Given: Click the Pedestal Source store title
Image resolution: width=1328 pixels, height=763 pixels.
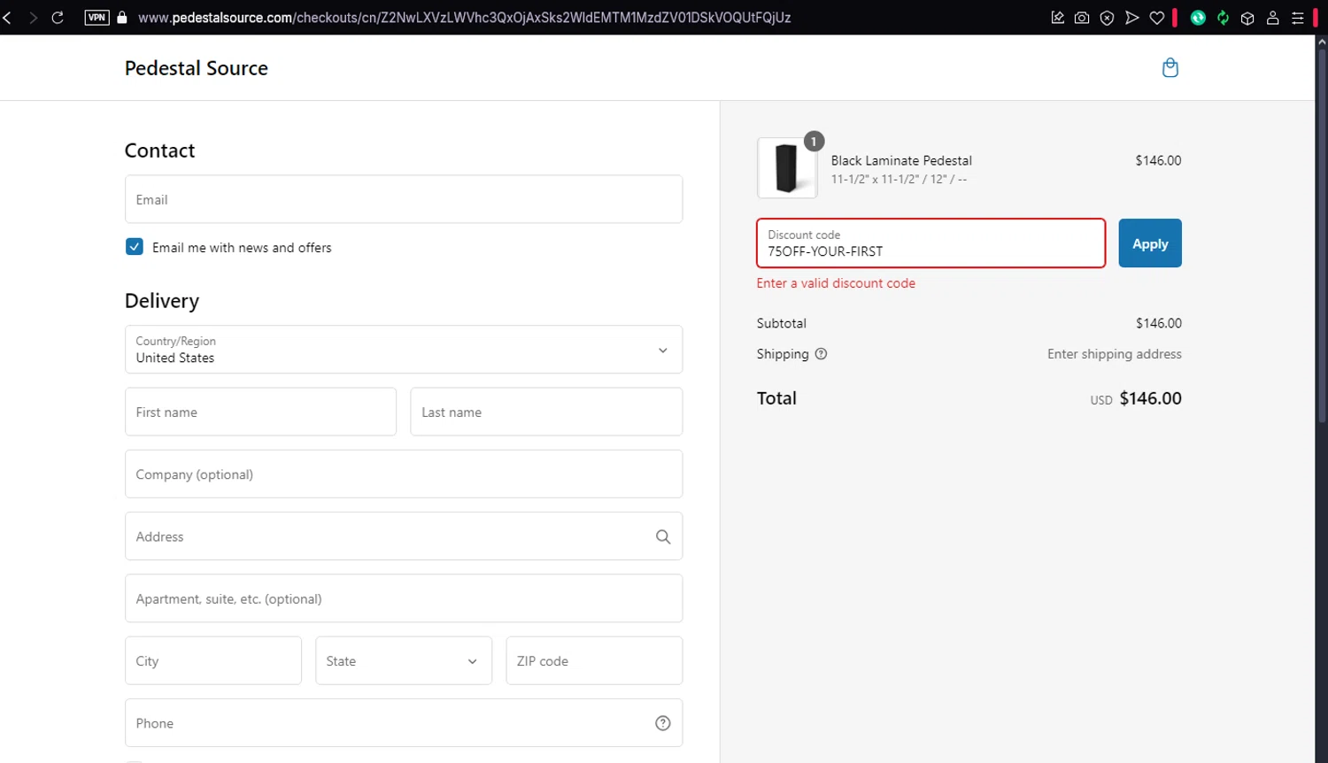Looking at the screenshot, I should 197,68.
